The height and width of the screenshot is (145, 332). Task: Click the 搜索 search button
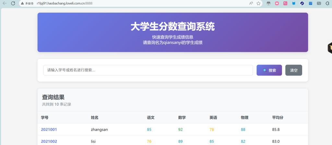coord(269,70)
